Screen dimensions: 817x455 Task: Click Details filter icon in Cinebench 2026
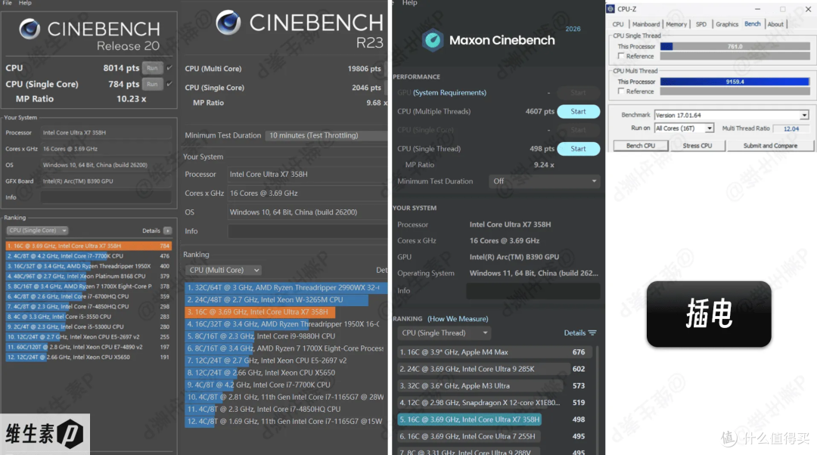[x=592, y=333]
